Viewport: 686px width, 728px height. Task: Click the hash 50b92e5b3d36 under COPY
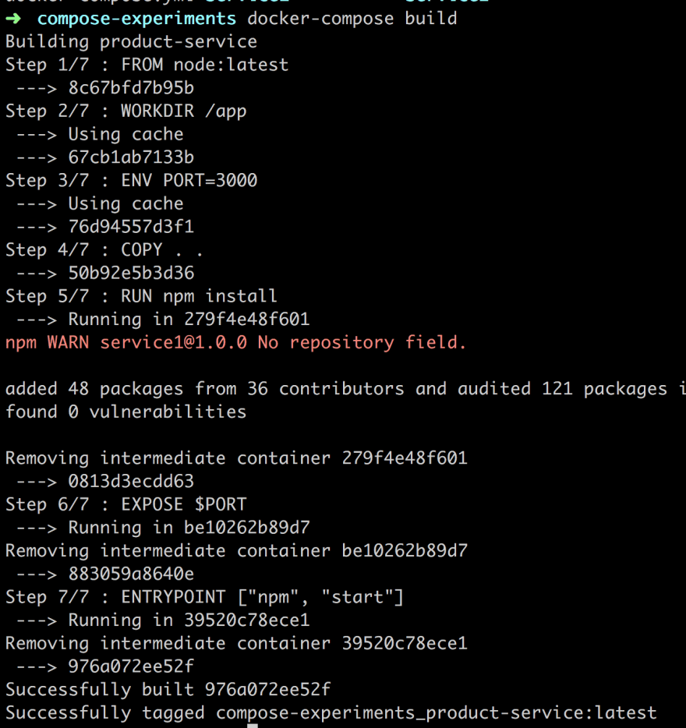[x=131, y=273]
